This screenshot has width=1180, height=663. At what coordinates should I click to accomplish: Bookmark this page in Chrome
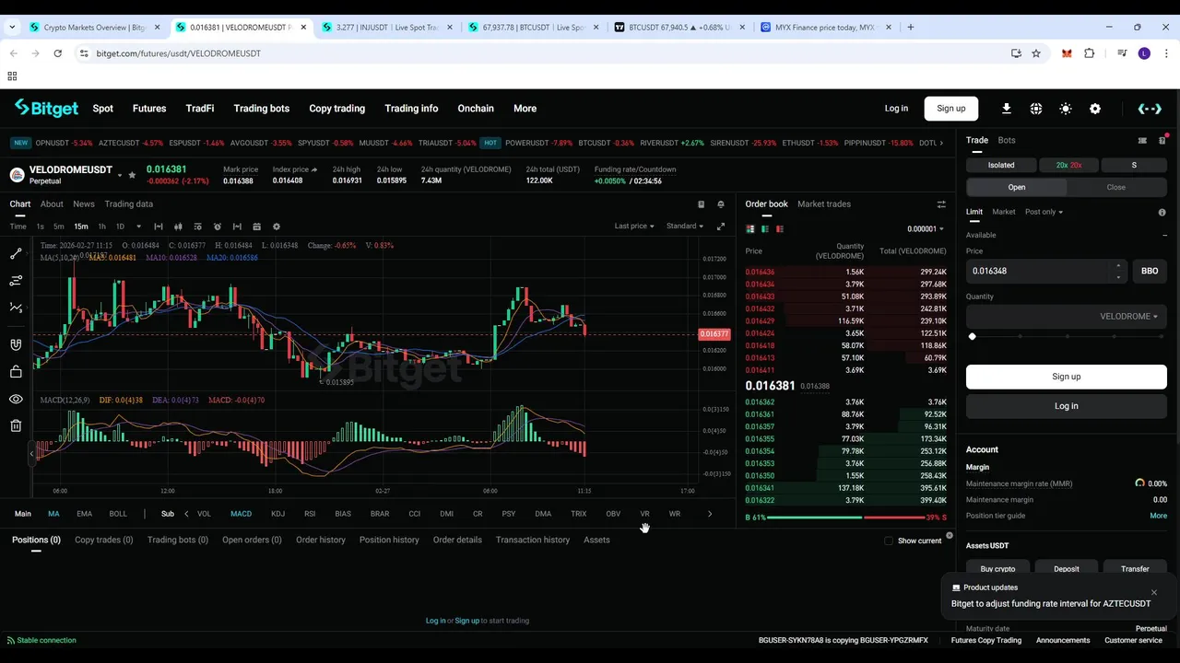(1036, 53)
